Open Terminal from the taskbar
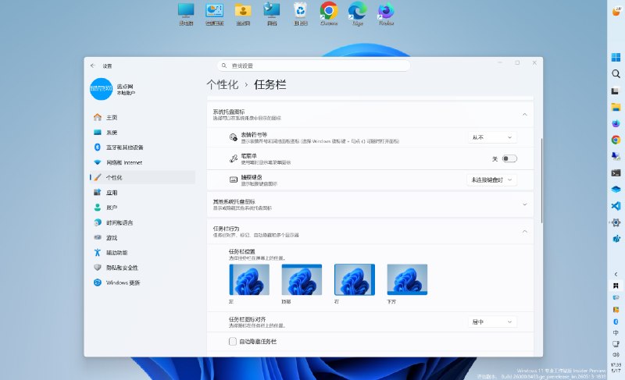625x380 pixels. click(616, 172)
